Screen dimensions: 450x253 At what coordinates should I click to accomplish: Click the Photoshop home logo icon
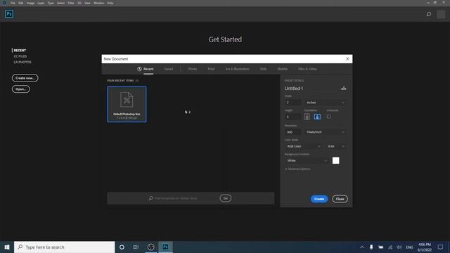tap(9, 14)
